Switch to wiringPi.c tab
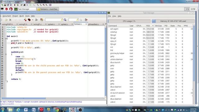Viewport: 199px width, 112px height. pyautogui.click(x=38, y=24)
